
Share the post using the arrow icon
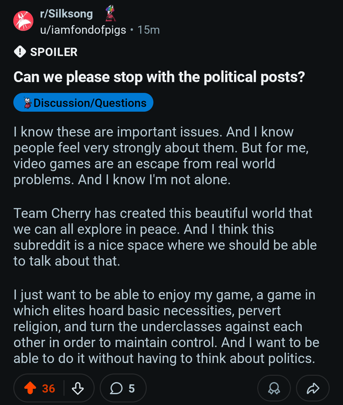click(x=313, y=388)
